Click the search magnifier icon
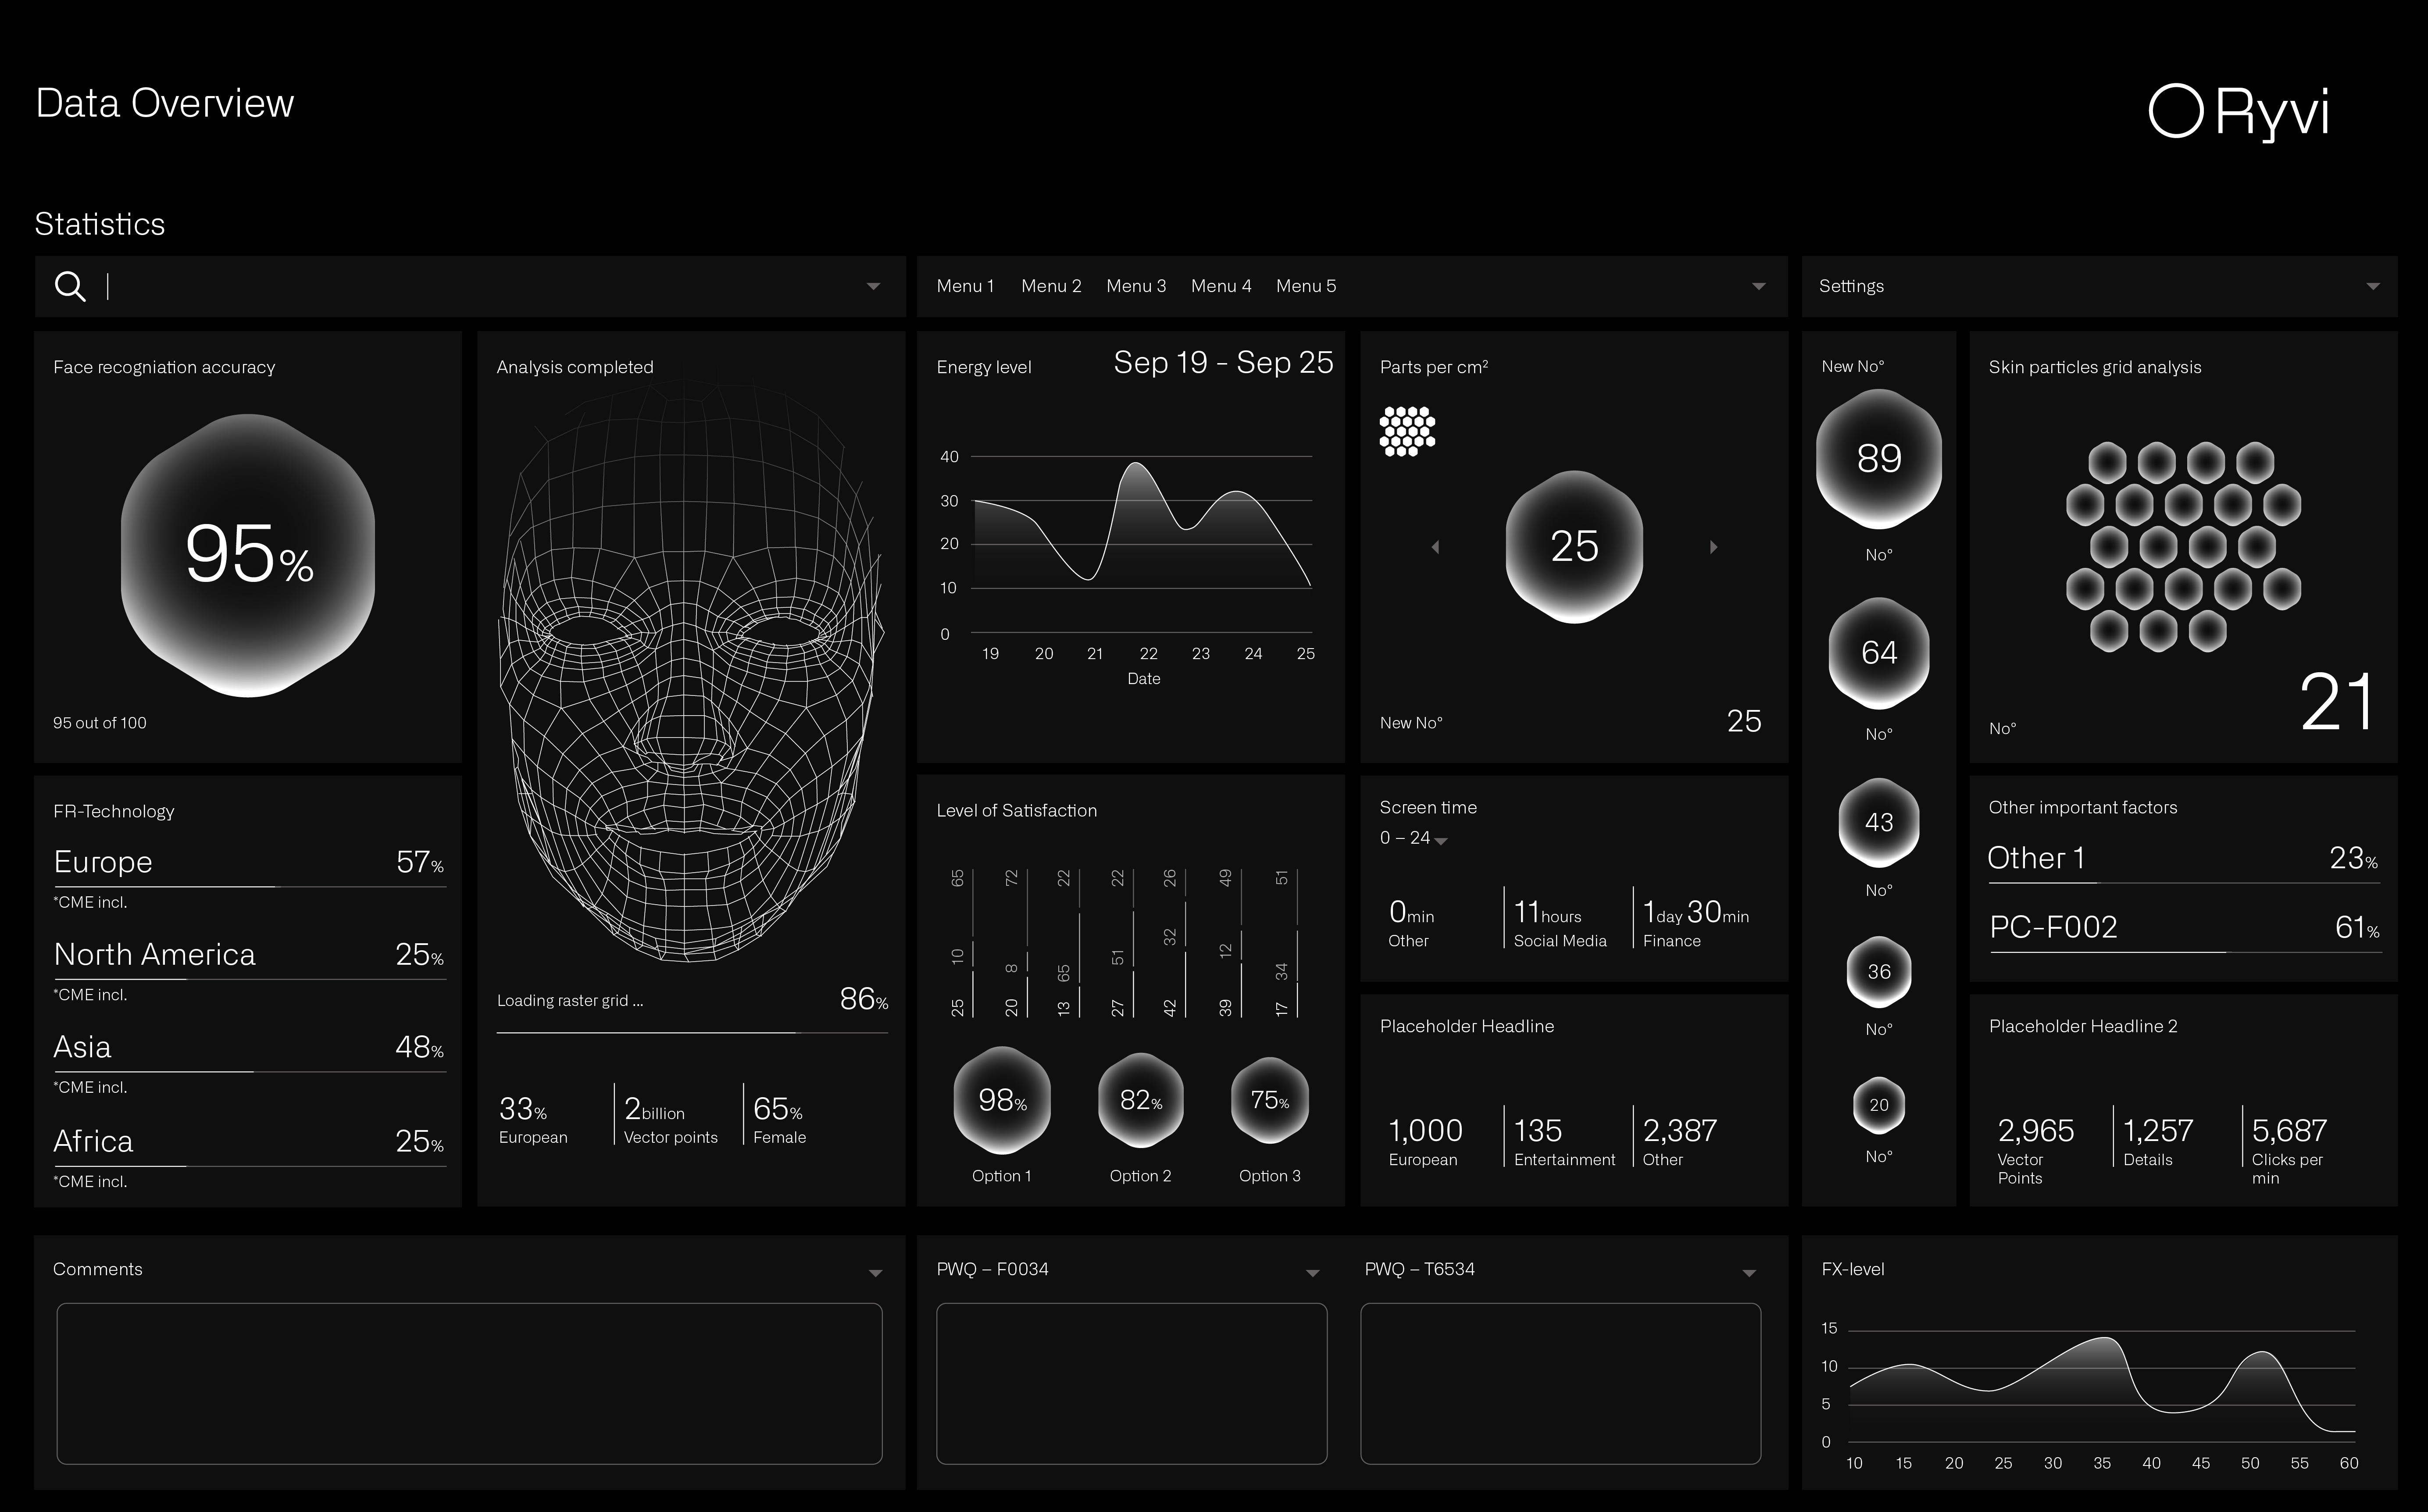This screenshot has width=2428, height=1512. click(x=70, y=287)
